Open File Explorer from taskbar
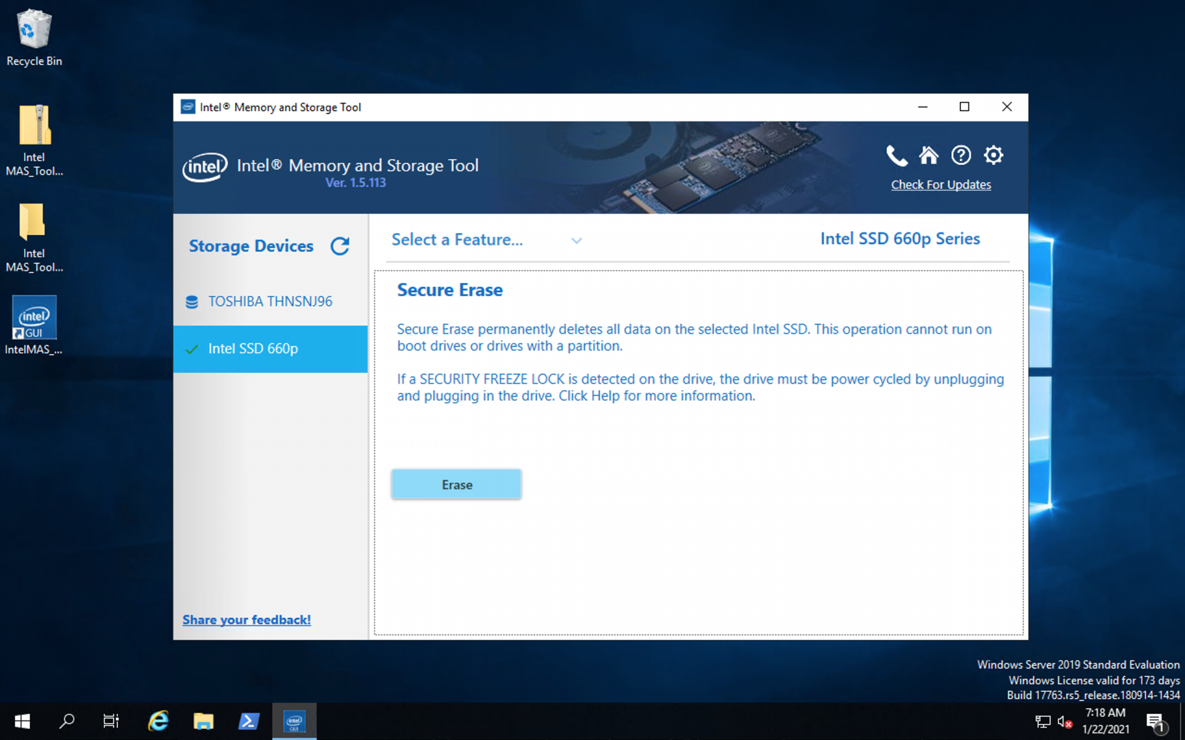Viewport: 1185px width, 740px height. [204, 721]
